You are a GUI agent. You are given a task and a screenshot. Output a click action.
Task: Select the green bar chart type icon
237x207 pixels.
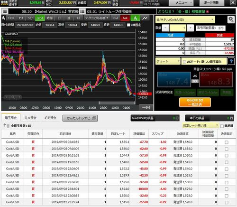pyautogui.click(x=135, y=18)
